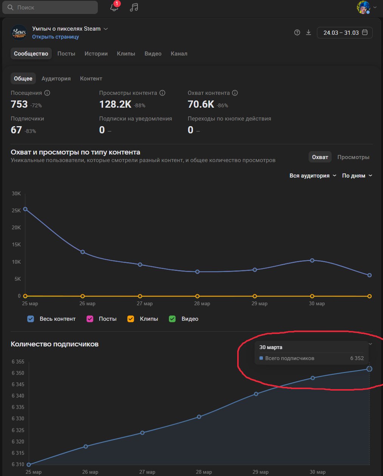Uncheck the Весь контент checkbox
Viewport: 383px width, 476px height.
pyautogui.click(x=31, y=319)
